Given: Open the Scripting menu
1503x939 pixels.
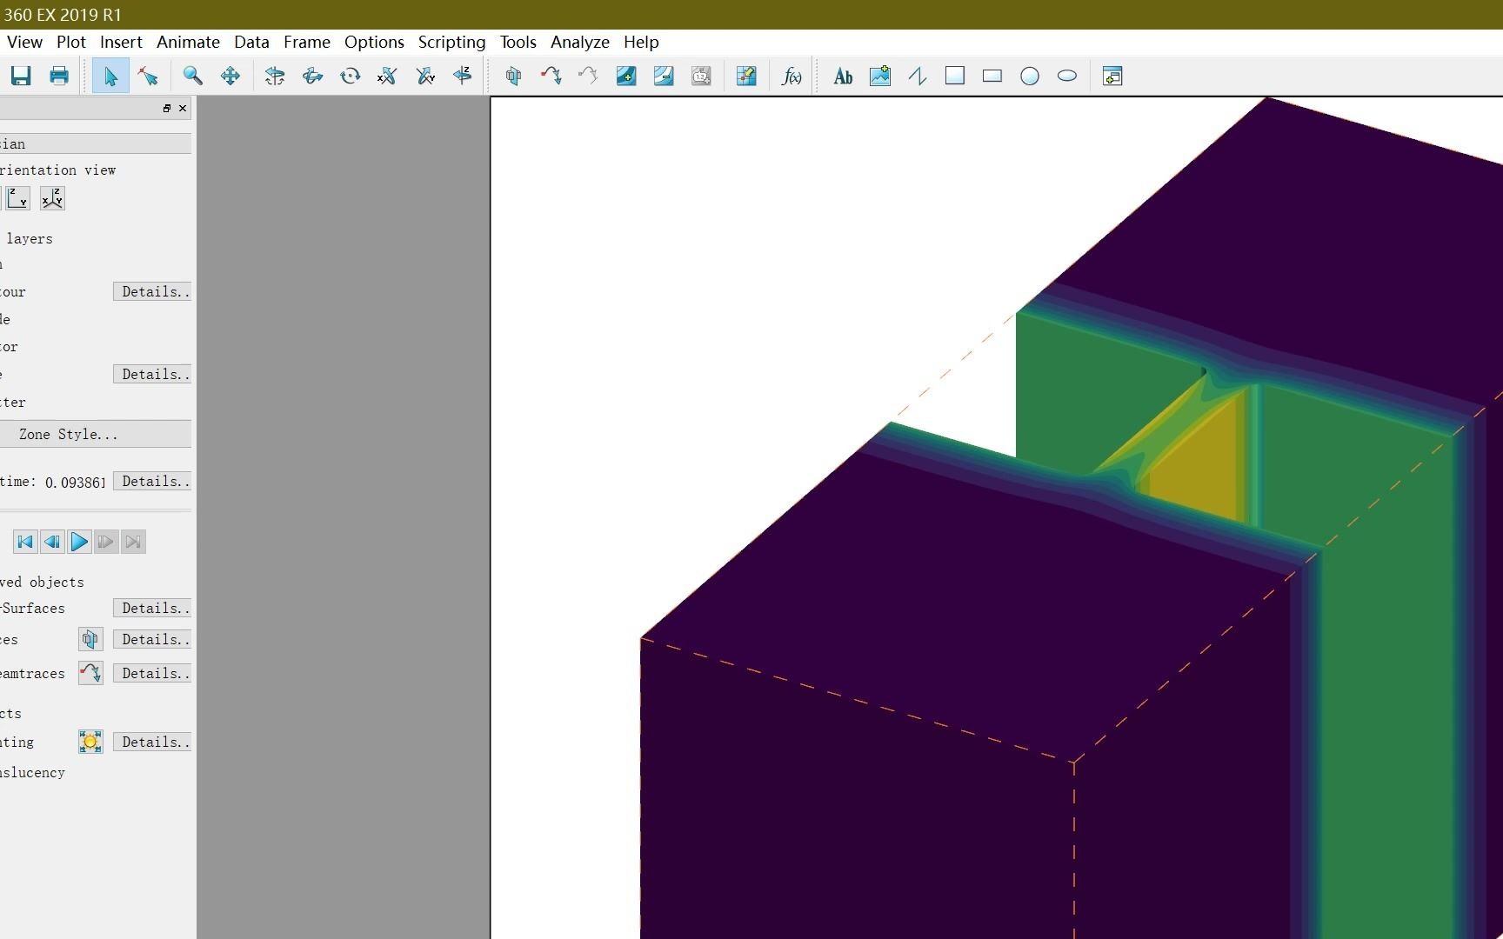Looking at the screenshot, I should click(x=451, y=42).
